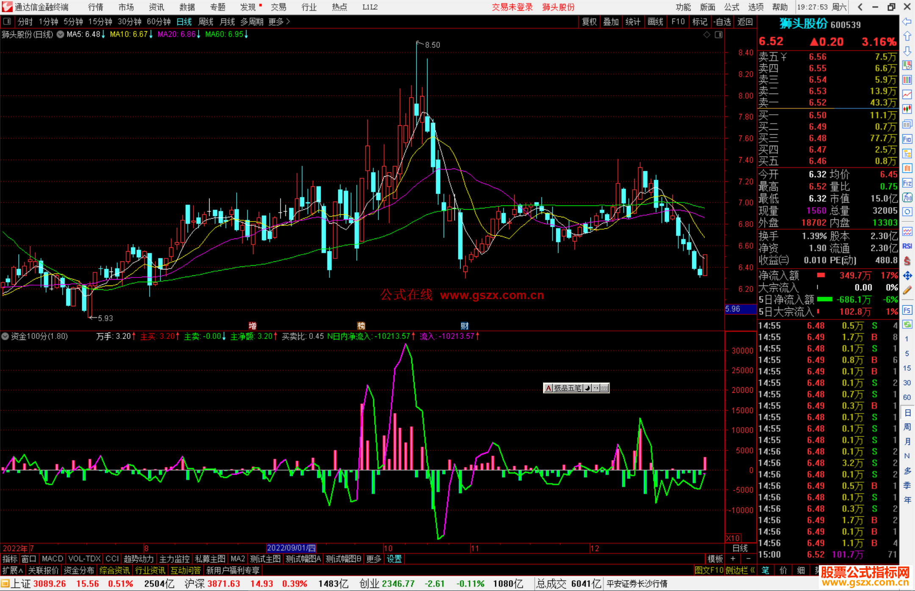Click the orange document icon in sidebar
The image size is (915, 591).
coord(907,168)
